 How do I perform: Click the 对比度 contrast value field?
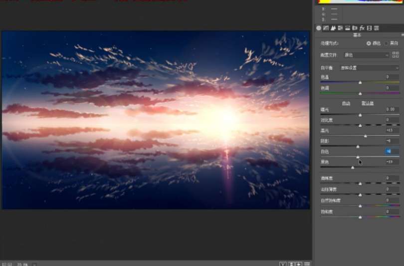[x=392, y=120]
